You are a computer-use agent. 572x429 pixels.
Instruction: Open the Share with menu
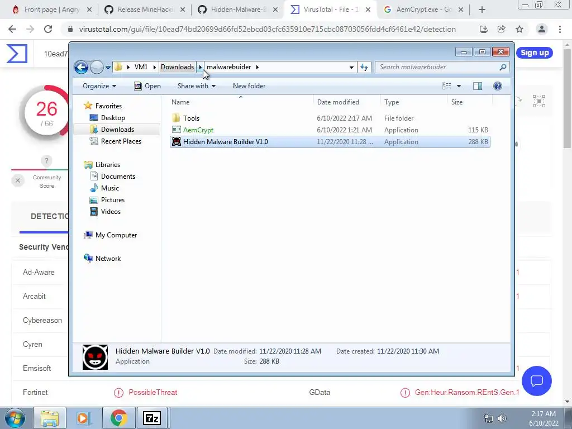point(196,86)
